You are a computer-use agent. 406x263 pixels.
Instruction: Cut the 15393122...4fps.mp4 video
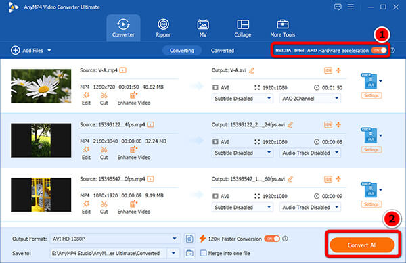pos(104,153)
